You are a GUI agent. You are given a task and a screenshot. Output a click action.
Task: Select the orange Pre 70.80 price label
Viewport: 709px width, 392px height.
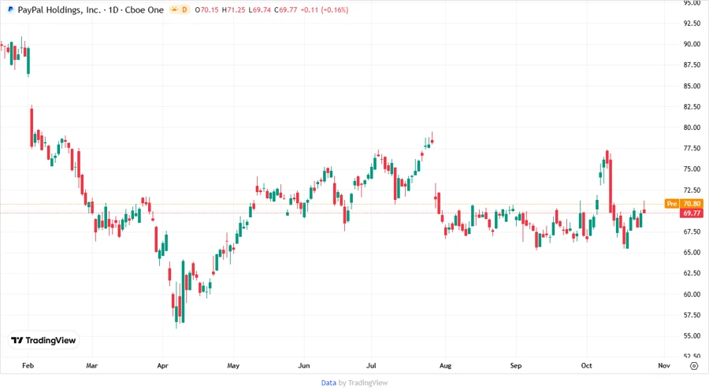coord(684,204)
